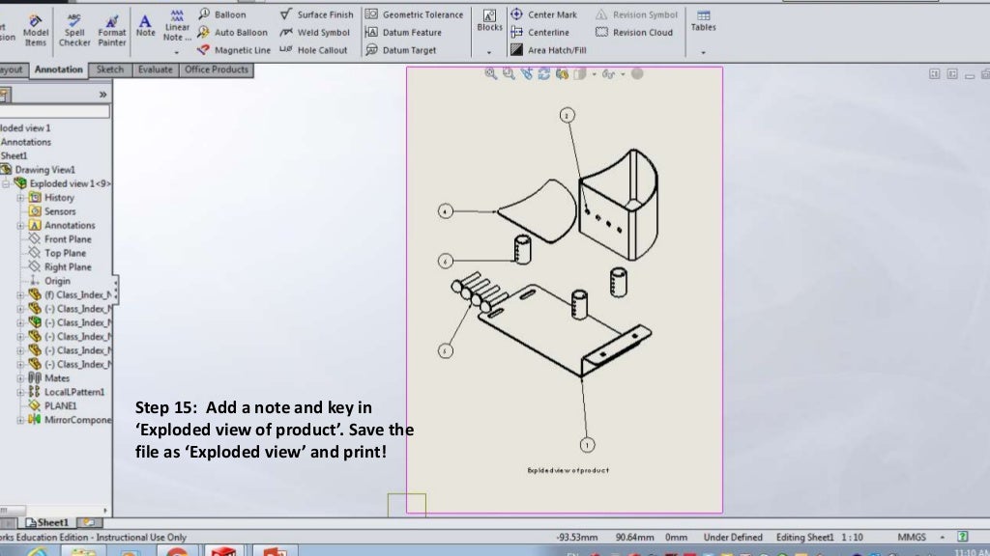Click the Revision Symbol tool

tap(636, 14)
